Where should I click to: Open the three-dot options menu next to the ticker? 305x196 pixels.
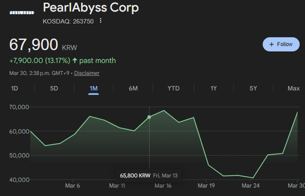(101, 20)
